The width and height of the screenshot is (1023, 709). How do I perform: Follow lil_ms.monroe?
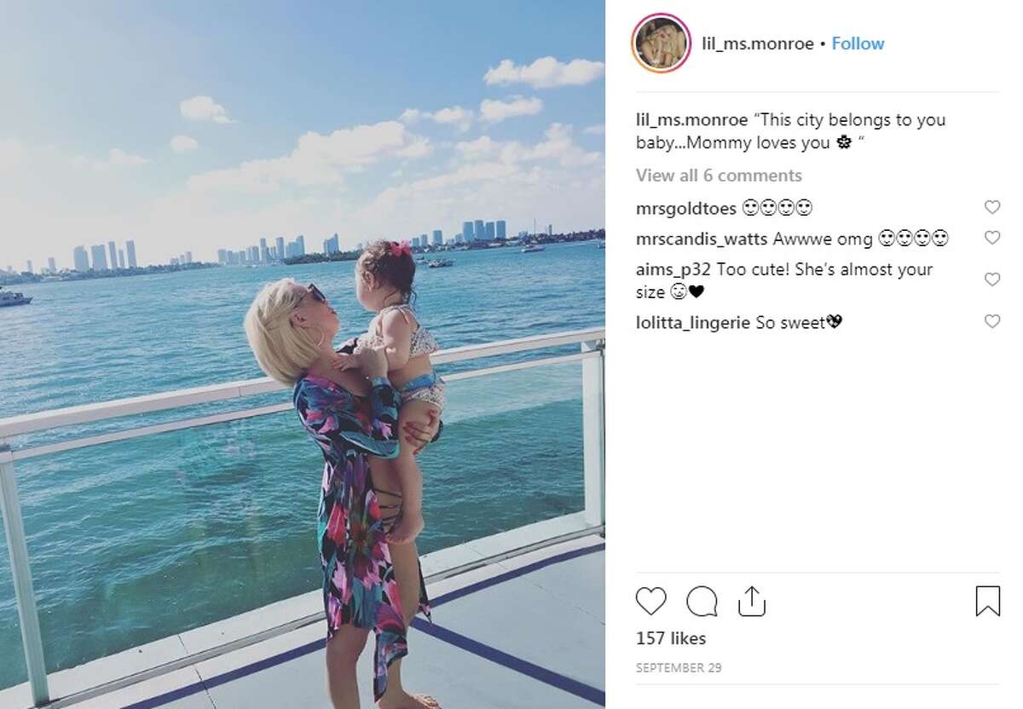858,44
